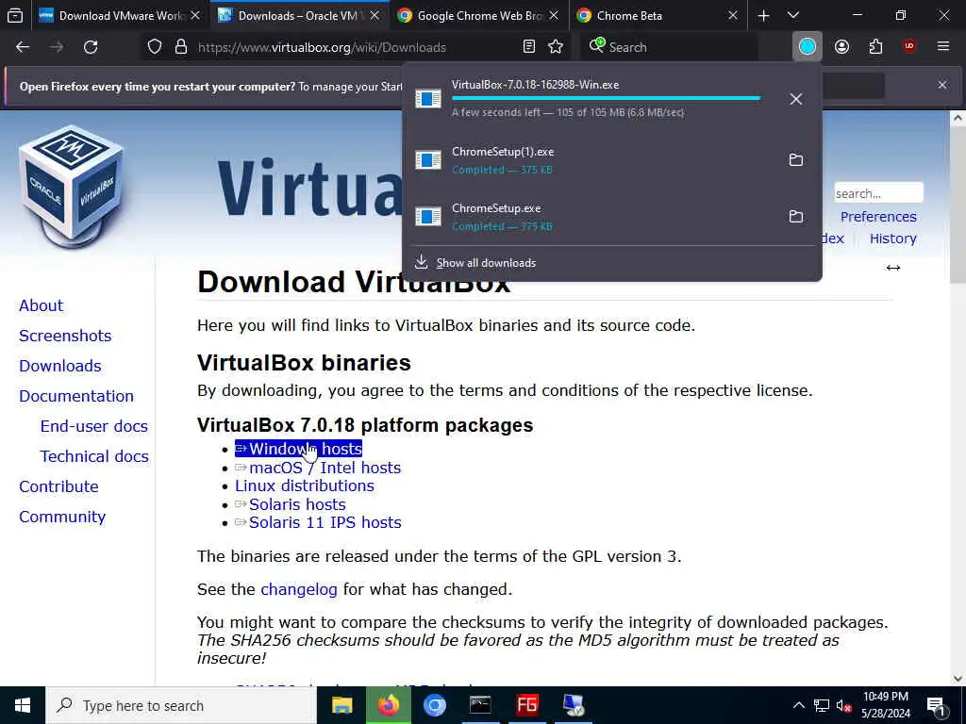Close the Chrome Beta tab
The height and width of the screenshot is (724, 966).
click(x=732, y=15)
